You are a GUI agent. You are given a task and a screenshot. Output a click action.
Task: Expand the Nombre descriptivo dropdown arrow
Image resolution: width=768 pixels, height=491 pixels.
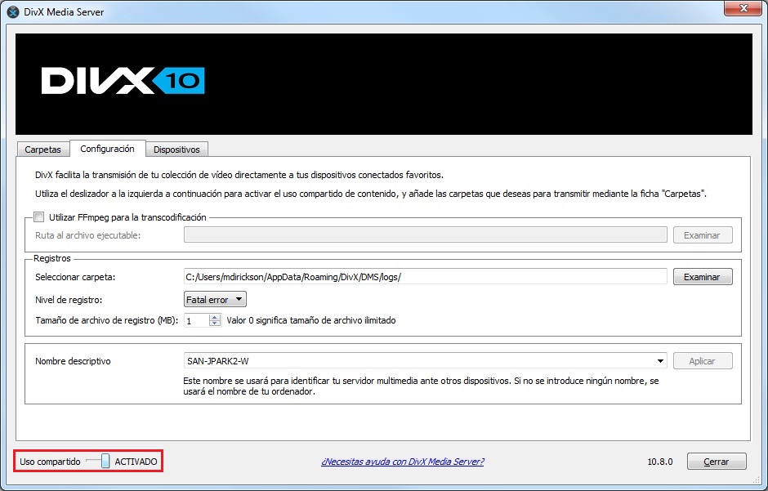point(660,361)
